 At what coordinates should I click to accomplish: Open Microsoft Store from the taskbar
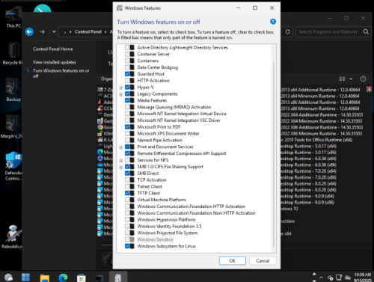click(82, 278)
